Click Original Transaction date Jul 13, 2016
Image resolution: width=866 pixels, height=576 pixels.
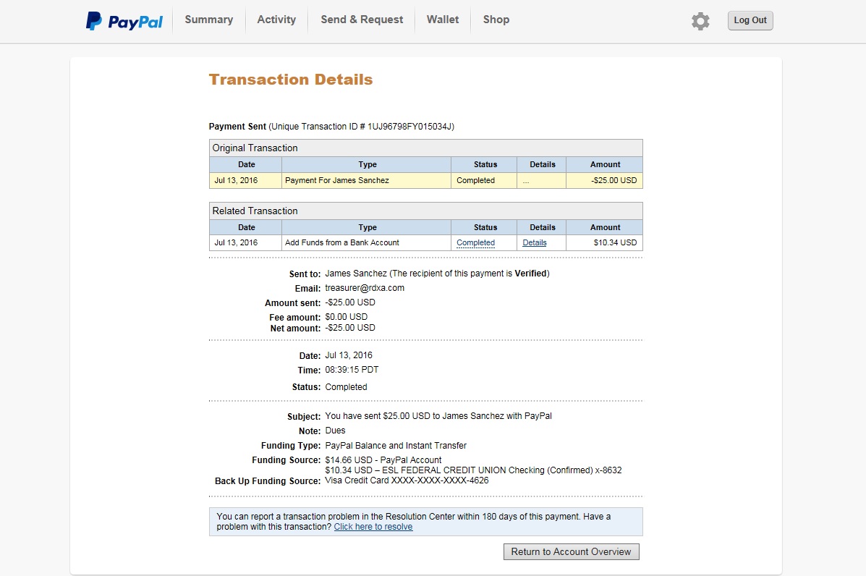pos(236,181)
